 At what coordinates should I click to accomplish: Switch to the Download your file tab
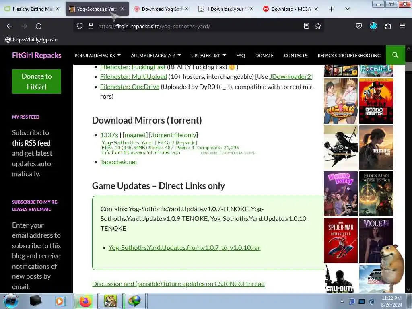(x=226, y=9)
